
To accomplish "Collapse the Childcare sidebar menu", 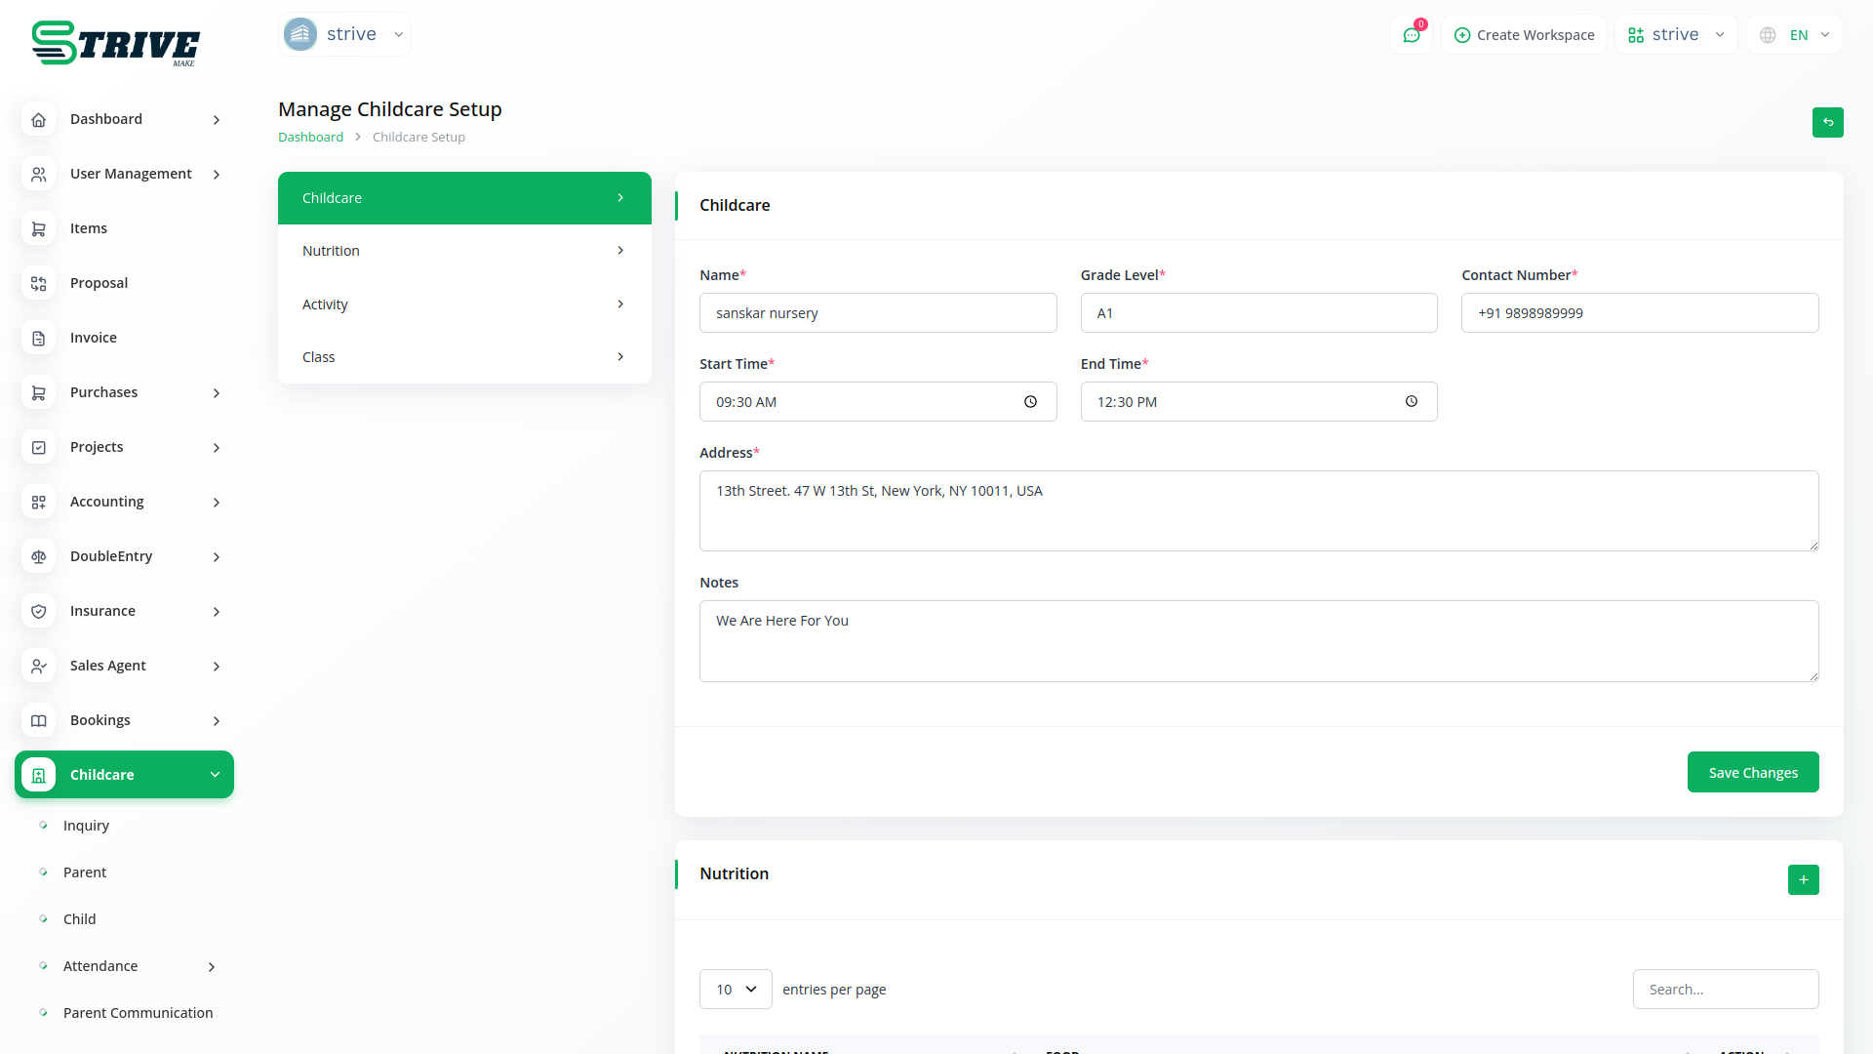I will point(215,775).
